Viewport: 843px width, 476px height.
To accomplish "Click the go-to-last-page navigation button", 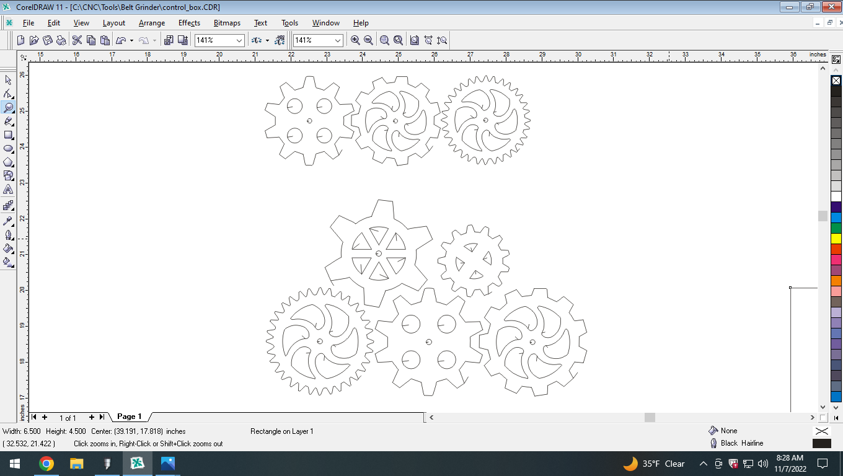I will (x=102, y=417).
